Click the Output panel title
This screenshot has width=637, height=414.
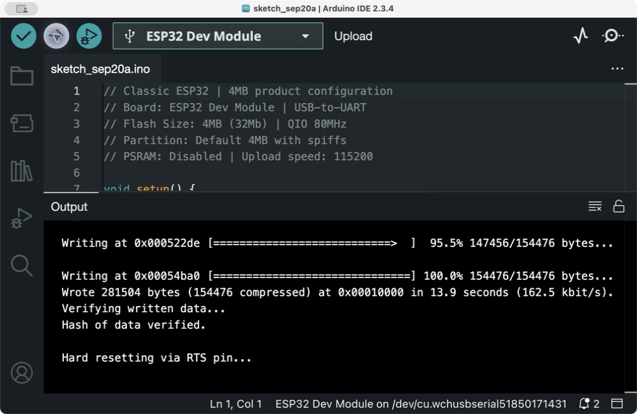pos(69,207)
